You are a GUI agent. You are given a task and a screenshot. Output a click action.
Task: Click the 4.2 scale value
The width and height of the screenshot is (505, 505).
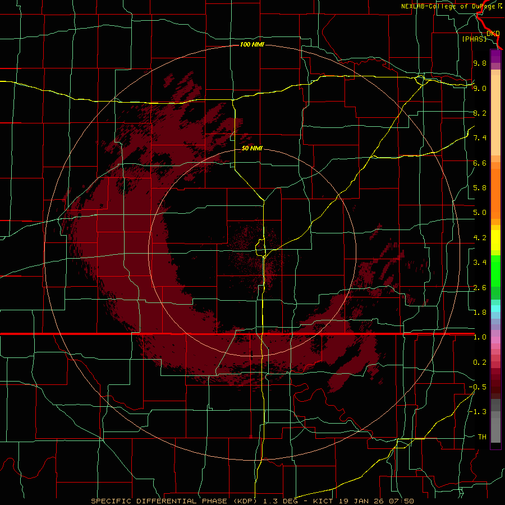pyautogui.click(x=480, y=238)
